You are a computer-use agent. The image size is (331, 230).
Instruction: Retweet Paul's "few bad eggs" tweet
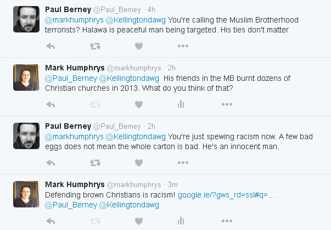(x=95, y=162)
